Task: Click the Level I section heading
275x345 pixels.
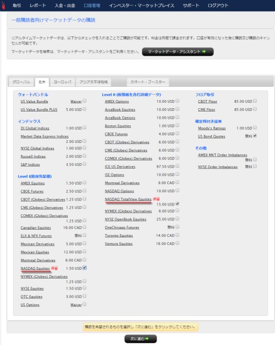Action: coord(35,176)
